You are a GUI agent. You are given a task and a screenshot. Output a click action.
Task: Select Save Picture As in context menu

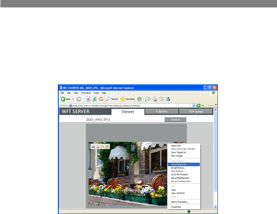[184, 164]
